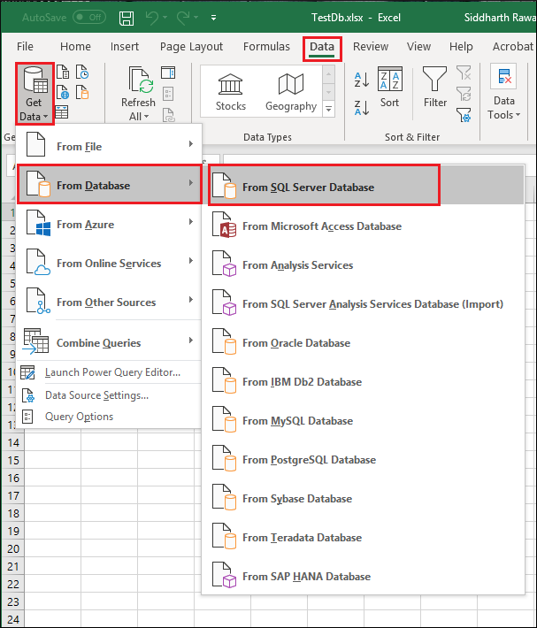Screen dimensions: 537x628
Task: Choose the Geography data type
Action: click(x=291, y=93)
